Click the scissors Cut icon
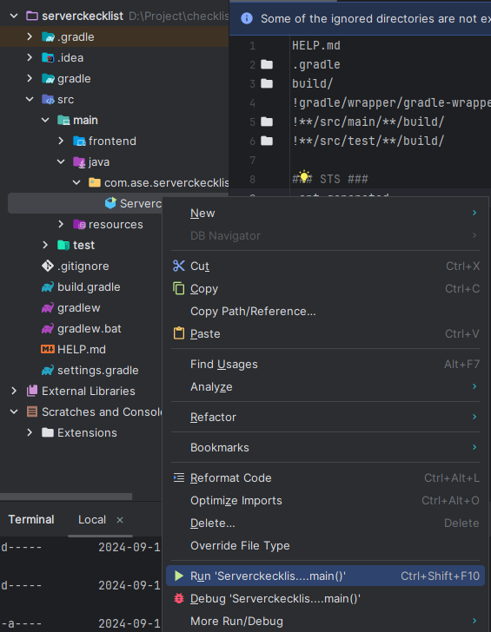Screen dimensions: 491x632 (x=179, y=266)
